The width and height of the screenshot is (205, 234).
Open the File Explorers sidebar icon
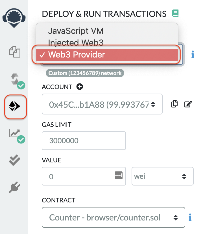point(15,52)
